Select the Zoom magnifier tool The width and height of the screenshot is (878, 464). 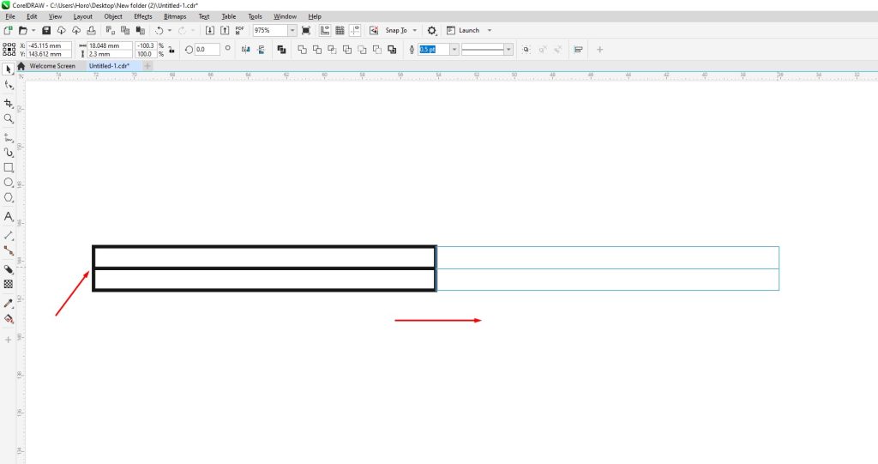click(x=9, y=119)
